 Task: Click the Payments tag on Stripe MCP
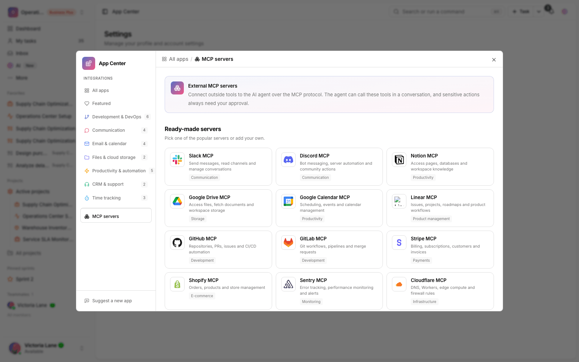tap(421, 260)
